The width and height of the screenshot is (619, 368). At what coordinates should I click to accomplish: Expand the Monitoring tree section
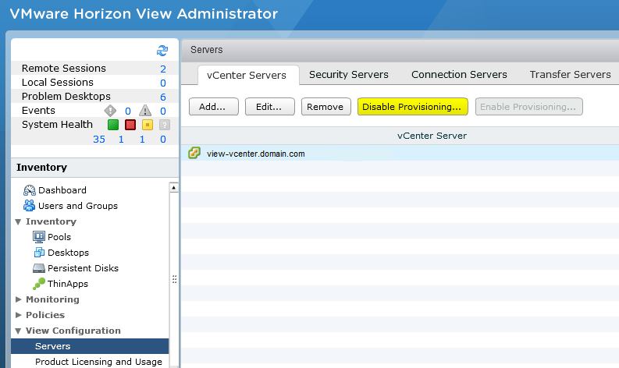pos(20,299)
